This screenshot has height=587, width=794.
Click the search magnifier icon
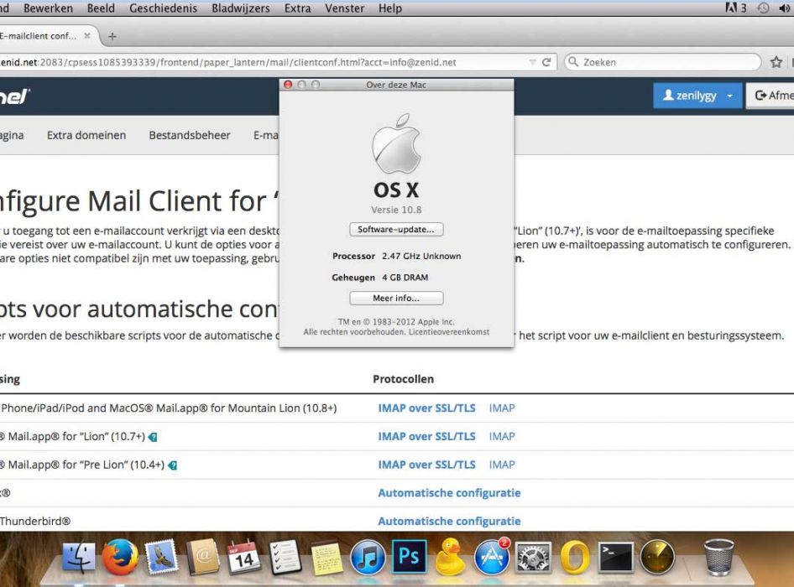573,62
